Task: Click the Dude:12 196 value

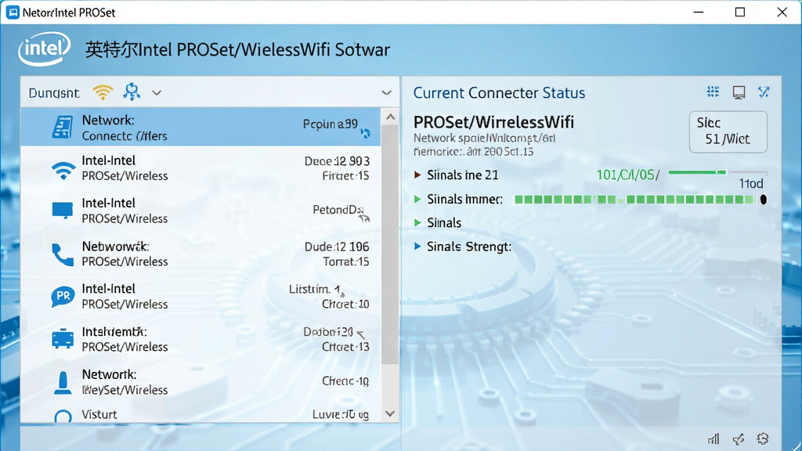Action: (337, 247)
